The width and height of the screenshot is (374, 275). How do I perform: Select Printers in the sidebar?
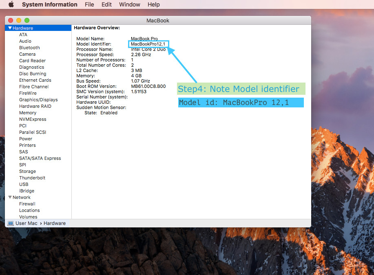pos(27,145)
